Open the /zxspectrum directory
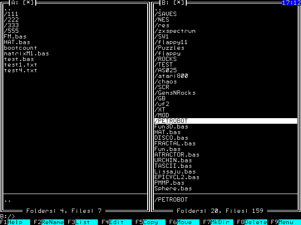This screenshot has width=301, height=225. tap(175, 31)
